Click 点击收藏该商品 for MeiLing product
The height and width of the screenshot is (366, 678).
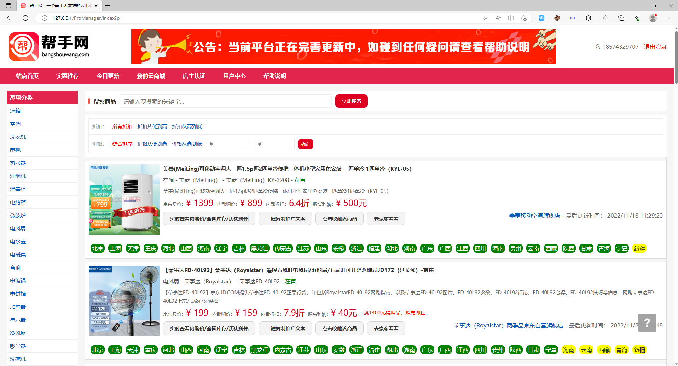point(340,219)
